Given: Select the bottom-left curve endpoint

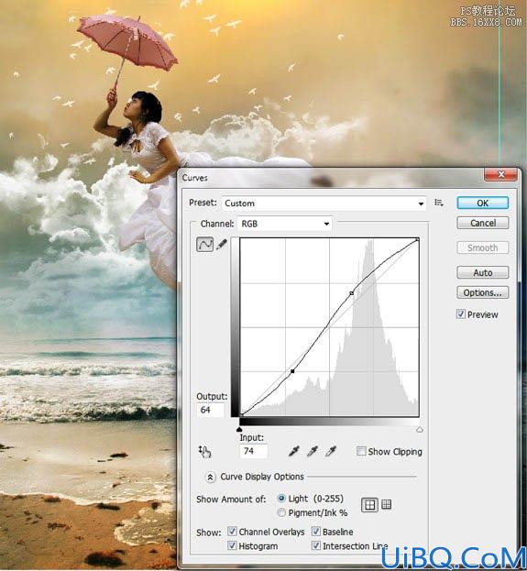Looking at the screenshot, I should click(x=241, y=414).
